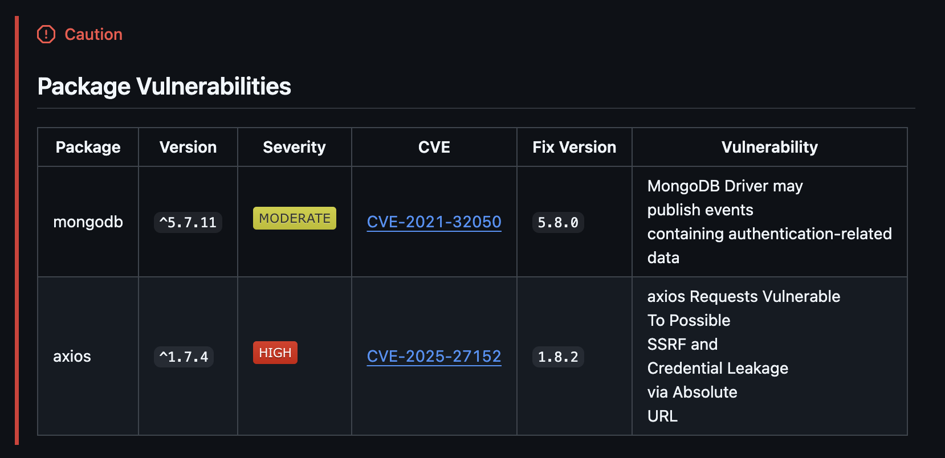This screenshot has height=458, width=945.
Task: Click the Version column header
Action: point(188,147)
